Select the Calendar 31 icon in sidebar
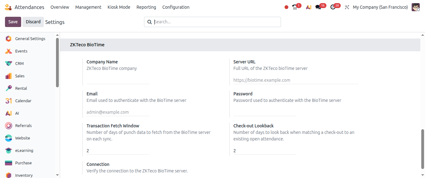Image resolution: width=425 pixels, height=178 pixels. (8, 101)
